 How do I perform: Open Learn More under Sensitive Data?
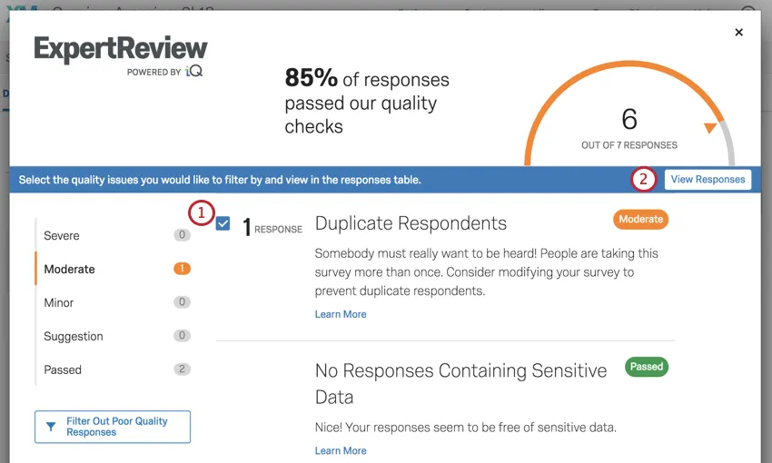click(341, 450)
